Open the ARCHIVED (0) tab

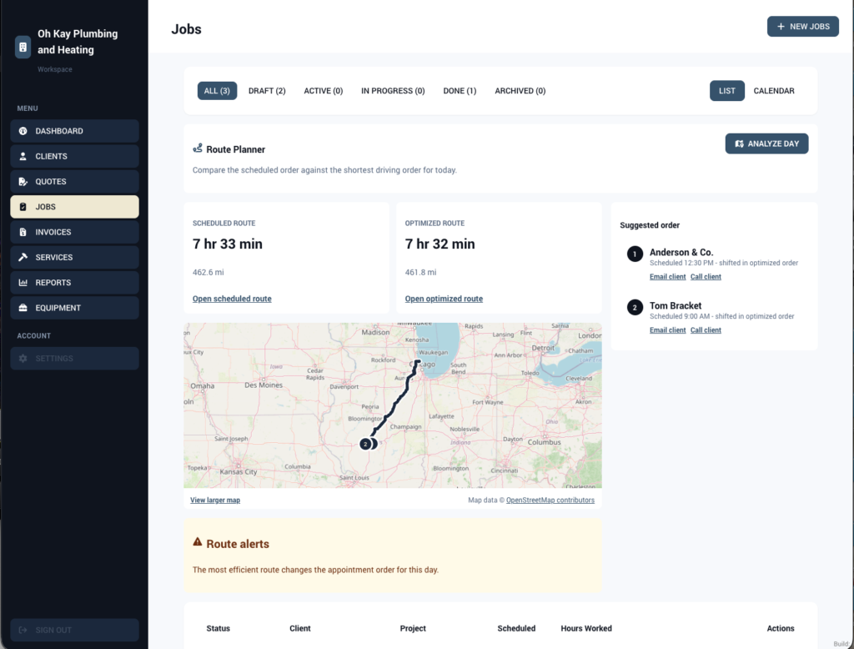click(x=520, y=91)
